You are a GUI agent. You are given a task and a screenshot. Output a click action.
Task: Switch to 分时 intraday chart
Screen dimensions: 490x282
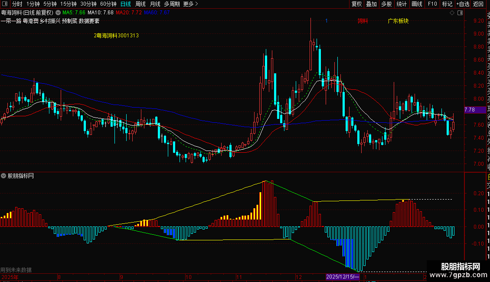click(x=17, y=4)
